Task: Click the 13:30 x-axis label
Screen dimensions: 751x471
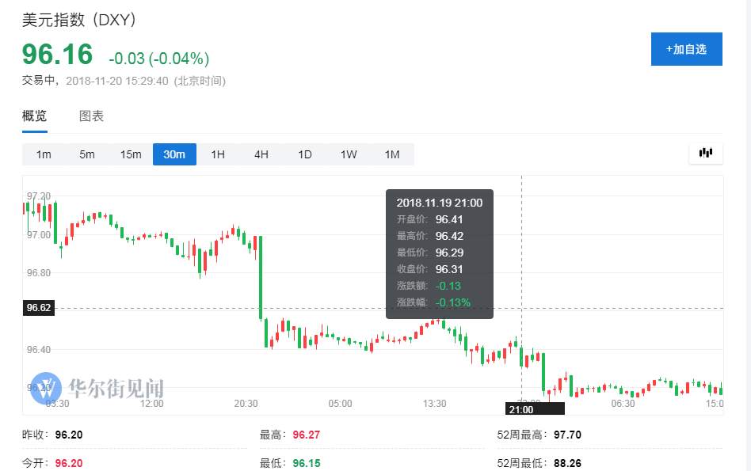Action: [434, 404]
